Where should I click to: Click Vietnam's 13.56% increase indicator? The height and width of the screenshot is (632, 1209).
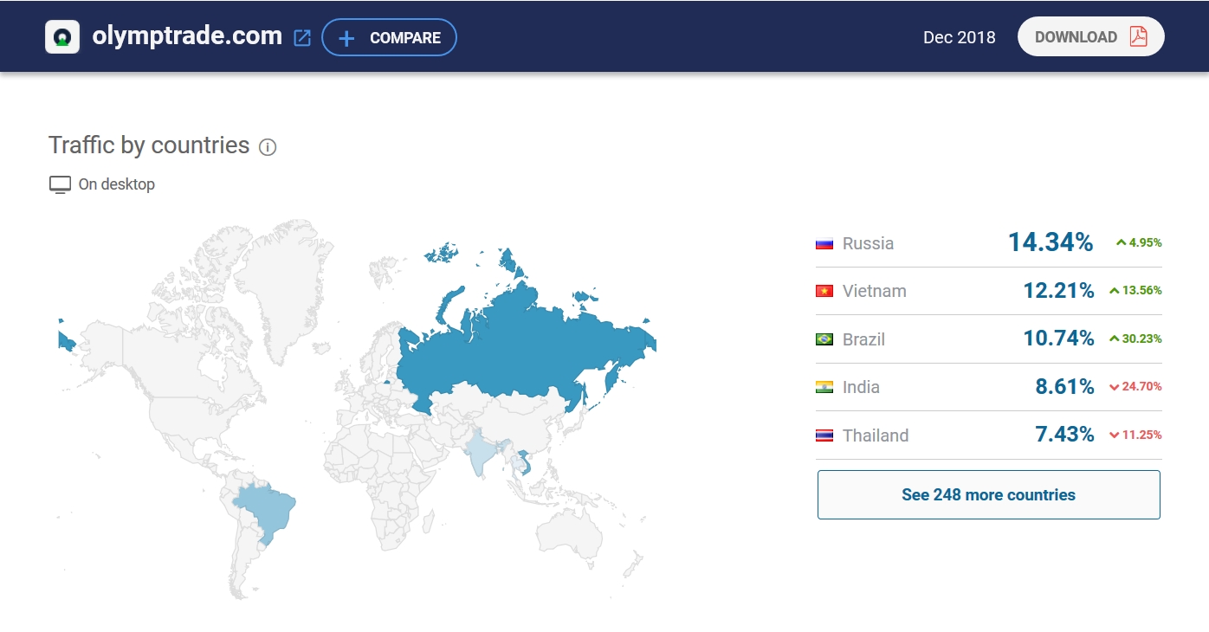click(1135, 291)
